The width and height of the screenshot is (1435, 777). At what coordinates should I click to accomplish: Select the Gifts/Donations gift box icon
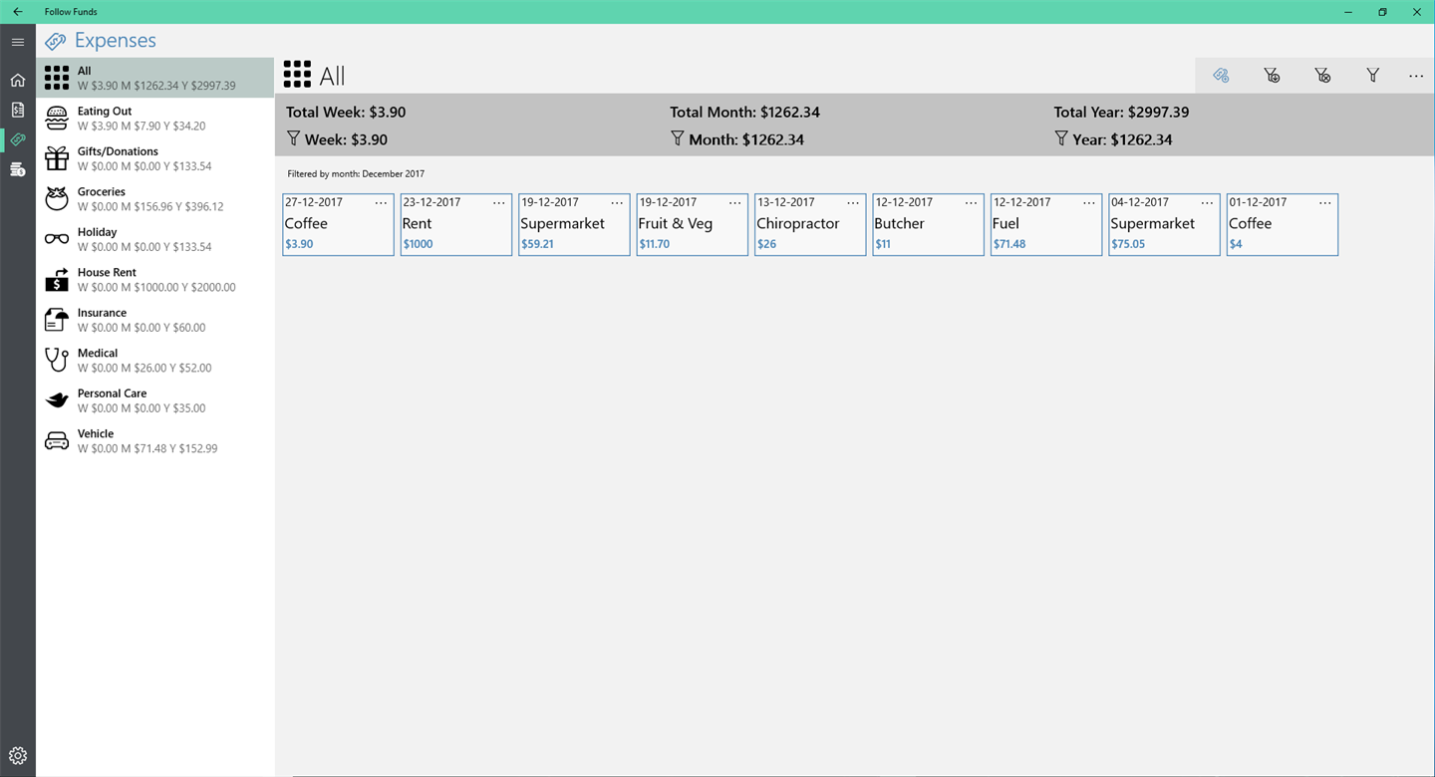click(x=57, y=158)
